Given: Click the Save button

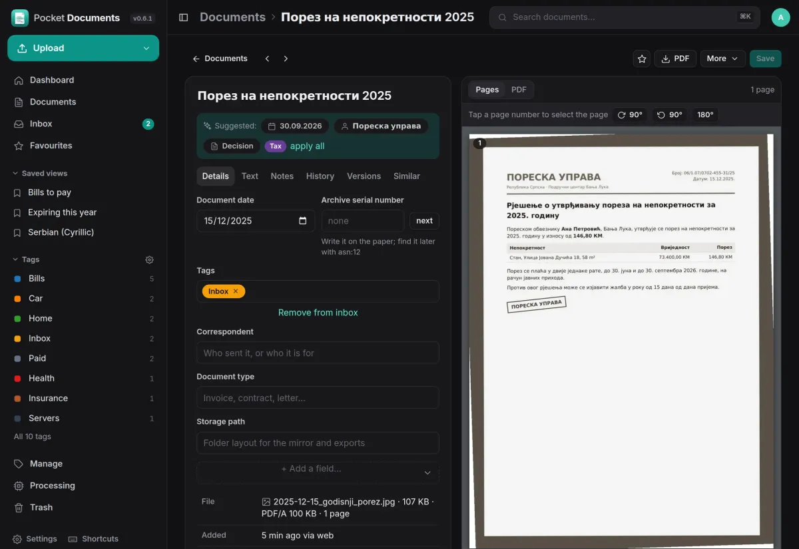Looking at the screenshot, I should (766, 59).
